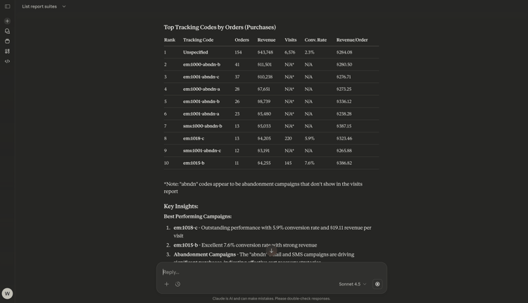
Task: Start a new chat with plus icon
Action: [7, 21]
